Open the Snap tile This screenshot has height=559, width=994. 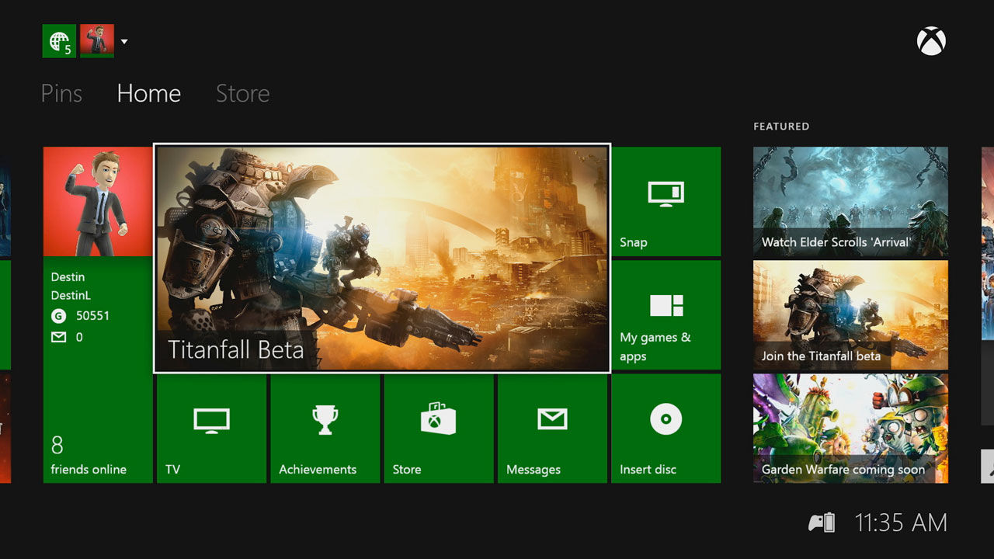click(x=666, y=201)
